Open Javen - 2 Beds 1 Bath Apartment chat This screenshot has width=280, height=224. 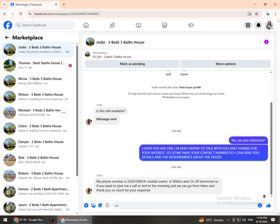[x=38, y=207]
